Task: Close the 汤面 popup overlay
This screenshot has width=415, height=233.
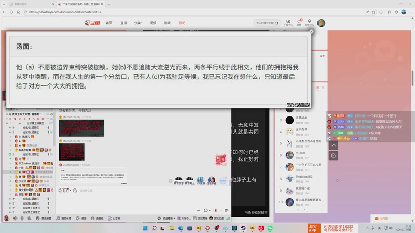Action: point(311,31)
